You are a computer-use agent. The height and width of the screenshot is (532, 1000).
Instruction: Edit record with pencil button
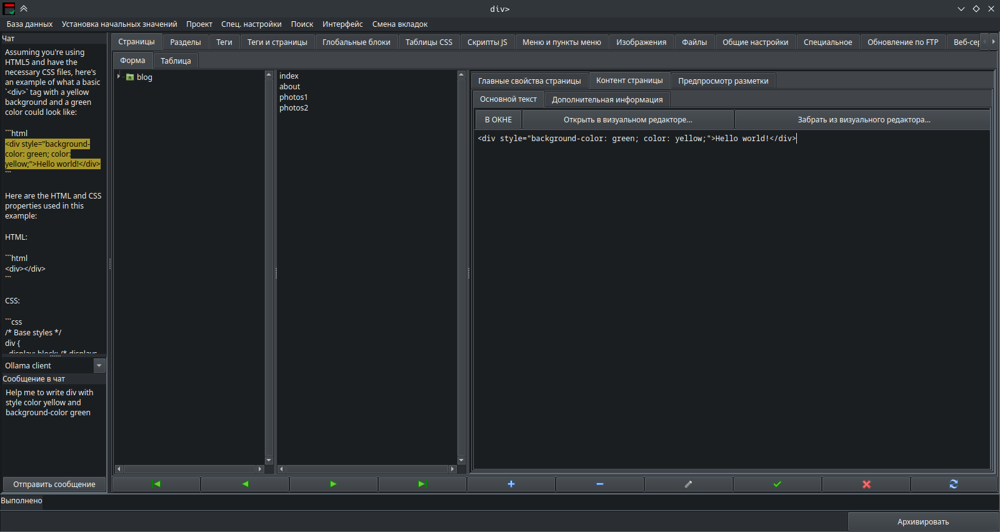pos(689,484)
